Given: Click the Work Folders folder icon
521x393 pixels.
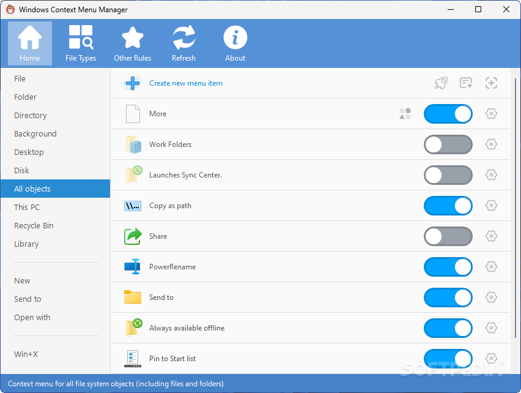Looking at the screenshot, I should (133, 144).
